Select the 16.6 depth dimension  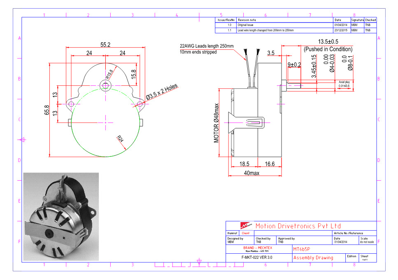click(x=270, y=164)
